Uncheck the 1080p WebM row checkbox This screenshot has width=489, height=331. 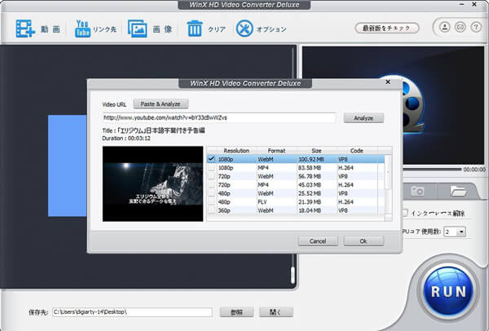[212, 159]
